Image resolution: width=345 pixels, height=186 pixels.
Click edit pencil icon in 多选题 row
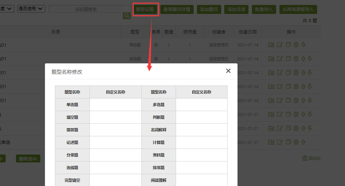pyautogui.click(x=280, y=59)
